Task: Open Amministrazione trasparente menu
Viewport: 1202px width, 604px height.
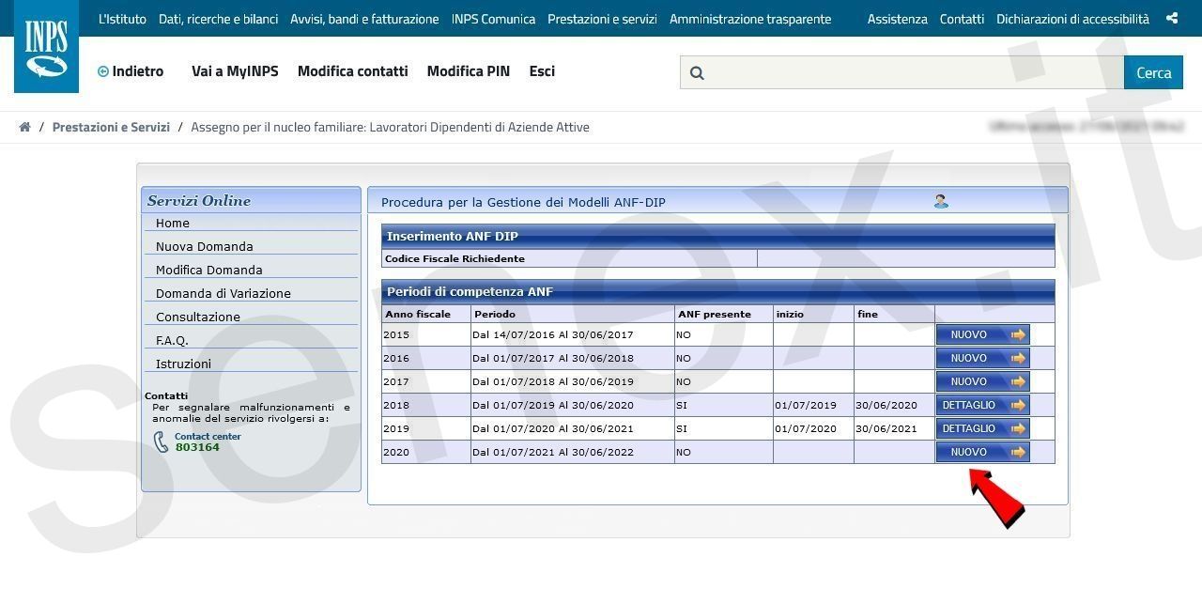Action: [x=750, y=19]
